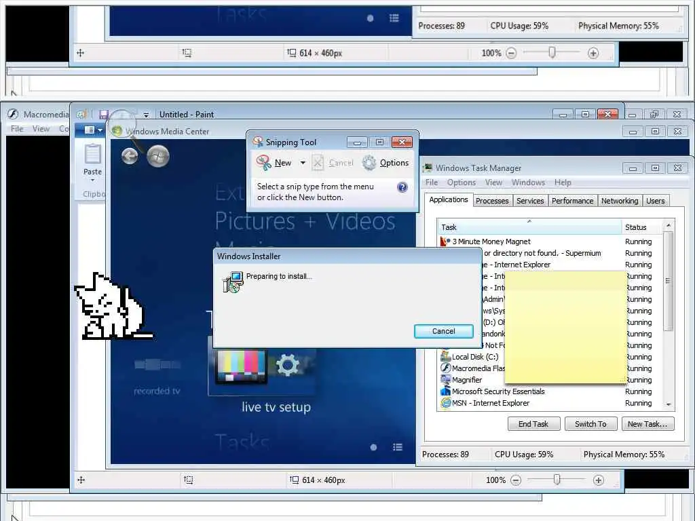Open Snipping Tool Options gear
This screenshot has width=695, height=521.
[x=369, y=163]
